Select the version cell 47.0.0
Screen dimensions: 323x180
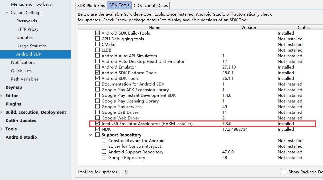[x=228, y=152]
